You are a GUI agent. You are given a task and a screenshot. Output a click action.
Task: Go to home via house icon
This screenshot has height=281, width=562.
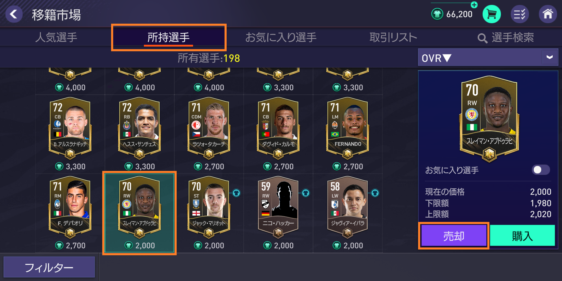point(548,14)
